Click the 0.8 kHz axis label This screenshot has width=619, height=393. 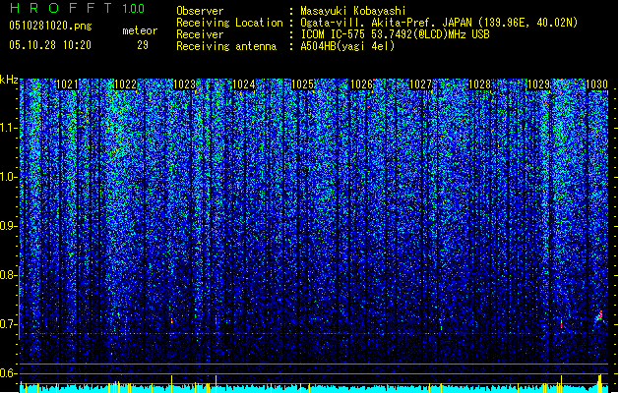8,275
